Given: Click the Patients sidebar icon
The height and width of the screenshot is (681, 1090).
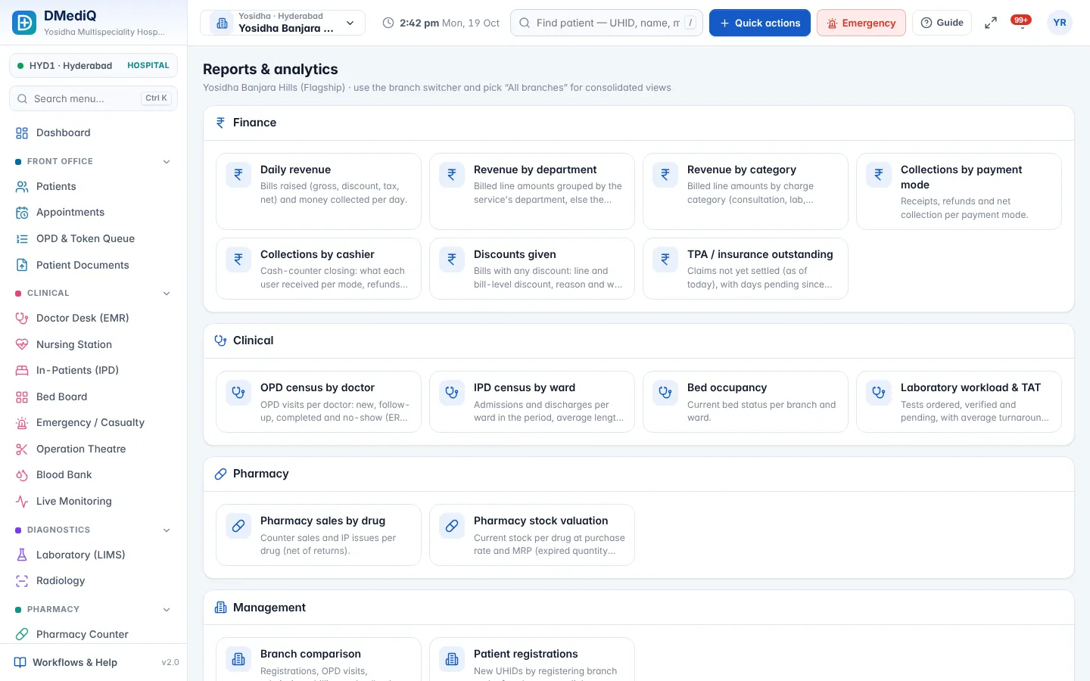Looking at the screenshot, I should (x=22, y=187).
